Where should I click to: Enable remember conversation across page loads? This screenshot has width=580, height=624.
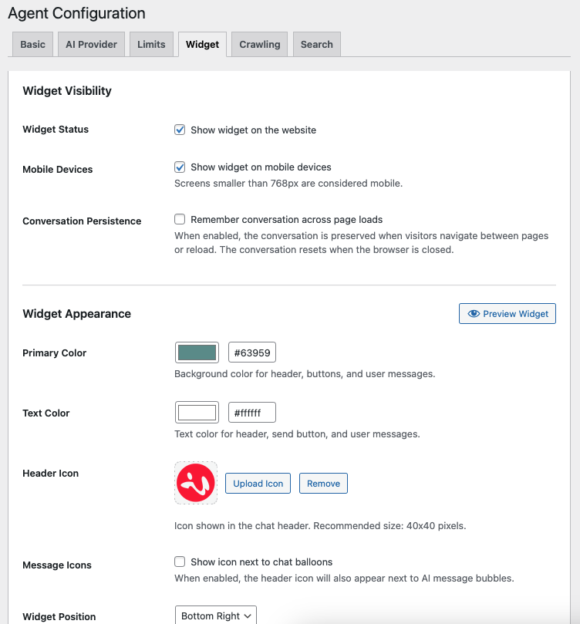coord(179,219)
